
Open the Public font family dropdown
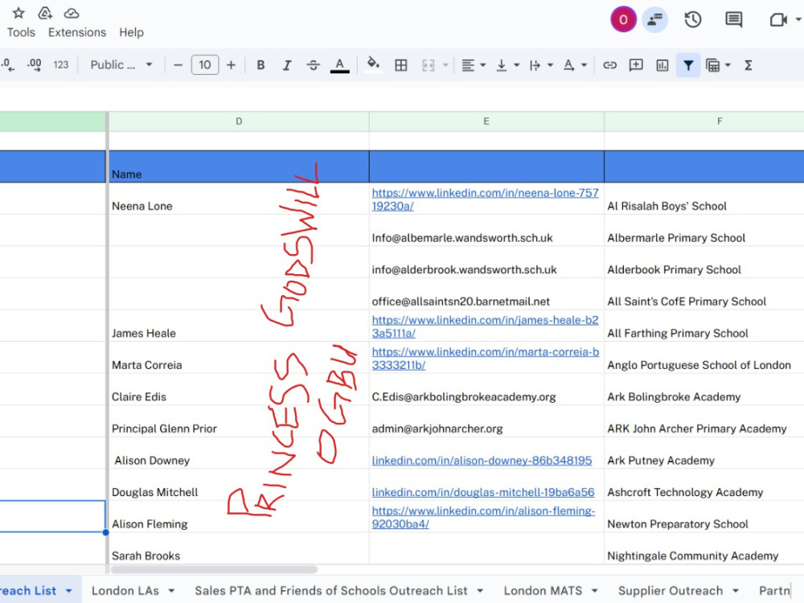(x=121, y=64)
